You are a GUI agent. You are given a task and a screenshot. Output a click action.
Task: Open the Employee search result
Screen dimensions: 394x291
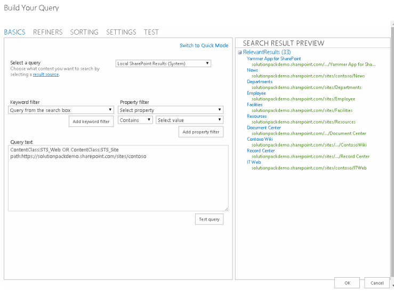[256, 93]
